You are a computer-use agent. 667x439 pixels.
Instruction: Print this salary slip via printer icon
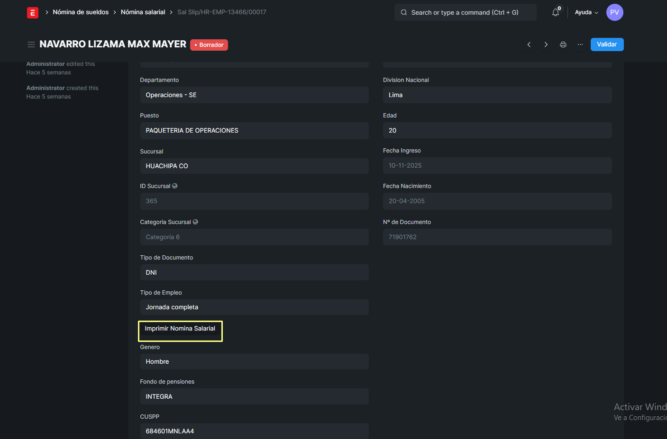(563, 45)
